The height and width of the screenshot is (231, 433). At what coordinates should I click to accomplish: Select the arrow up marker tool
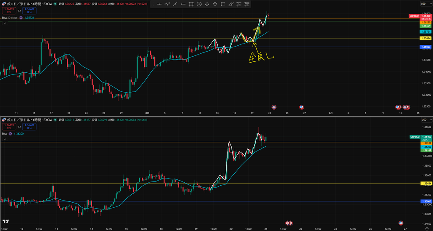click(x=207, y=4)
